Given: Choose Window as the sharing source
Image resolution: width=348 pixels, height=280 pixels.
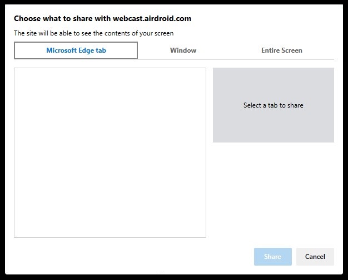Looking at the screenshot, I should point(183,50).
